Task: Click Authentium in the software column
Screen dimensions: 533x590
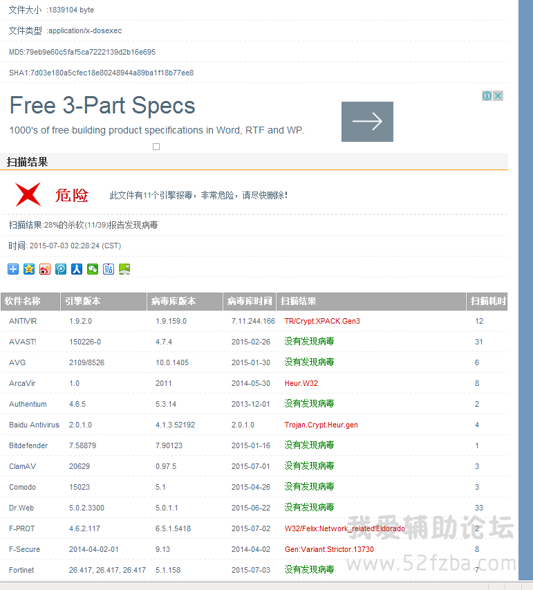Action: click(x=28, y=404)
